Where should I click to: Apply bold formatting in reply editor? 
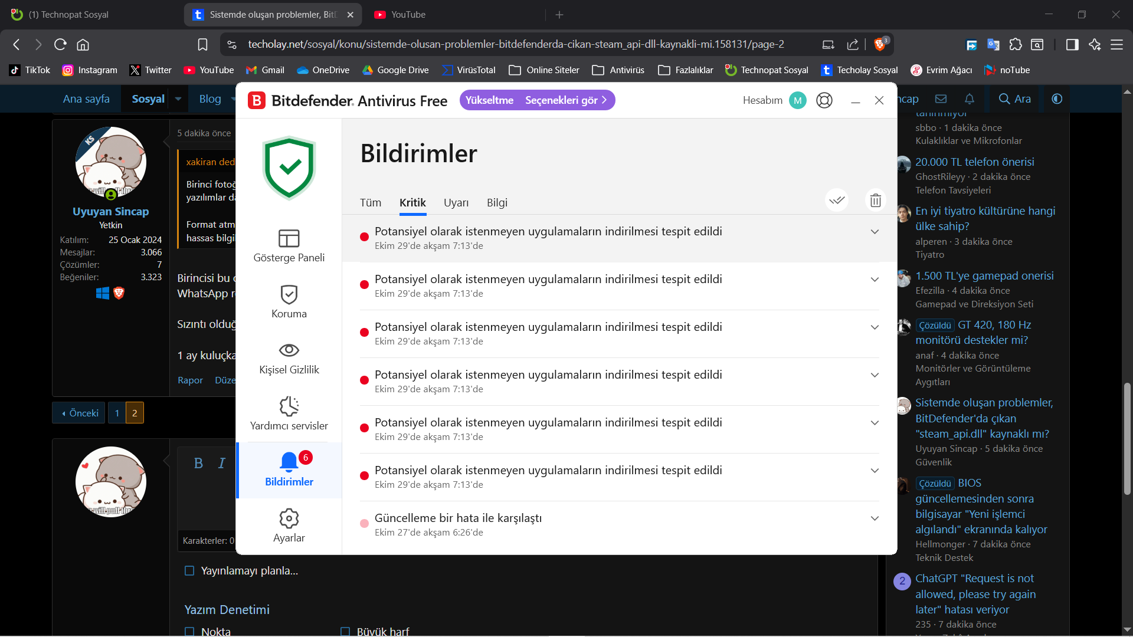click(x=198, y=463)
